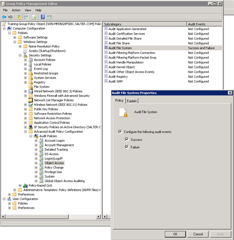The width and height of the screenshot is (234, 240).
Task: Toggle the Failure checkbox
Action: pyautogui.click(x=127, y=147)
